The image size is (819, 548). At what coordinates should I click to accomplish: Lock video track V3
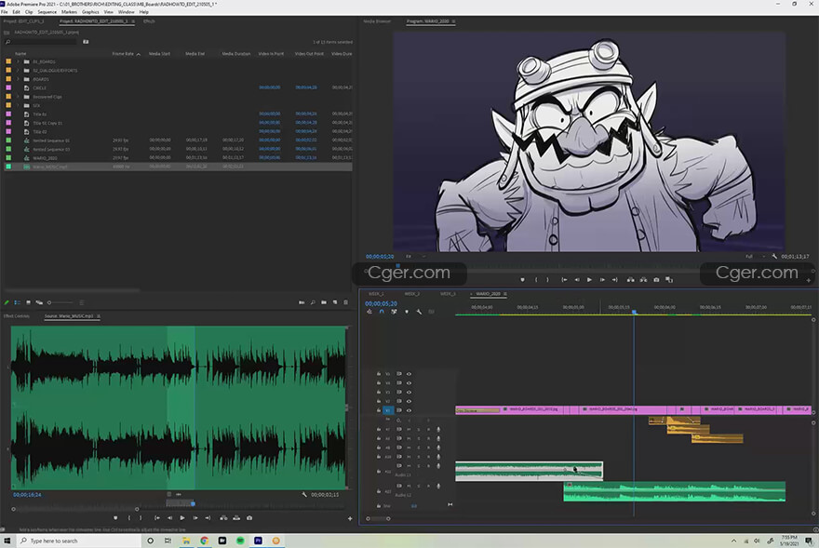tap(379, 393)
